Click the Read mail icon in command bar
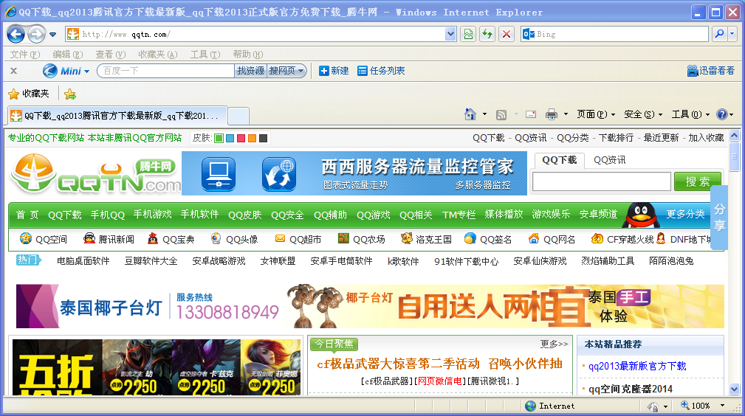The image size is (745, 416). 531,114
